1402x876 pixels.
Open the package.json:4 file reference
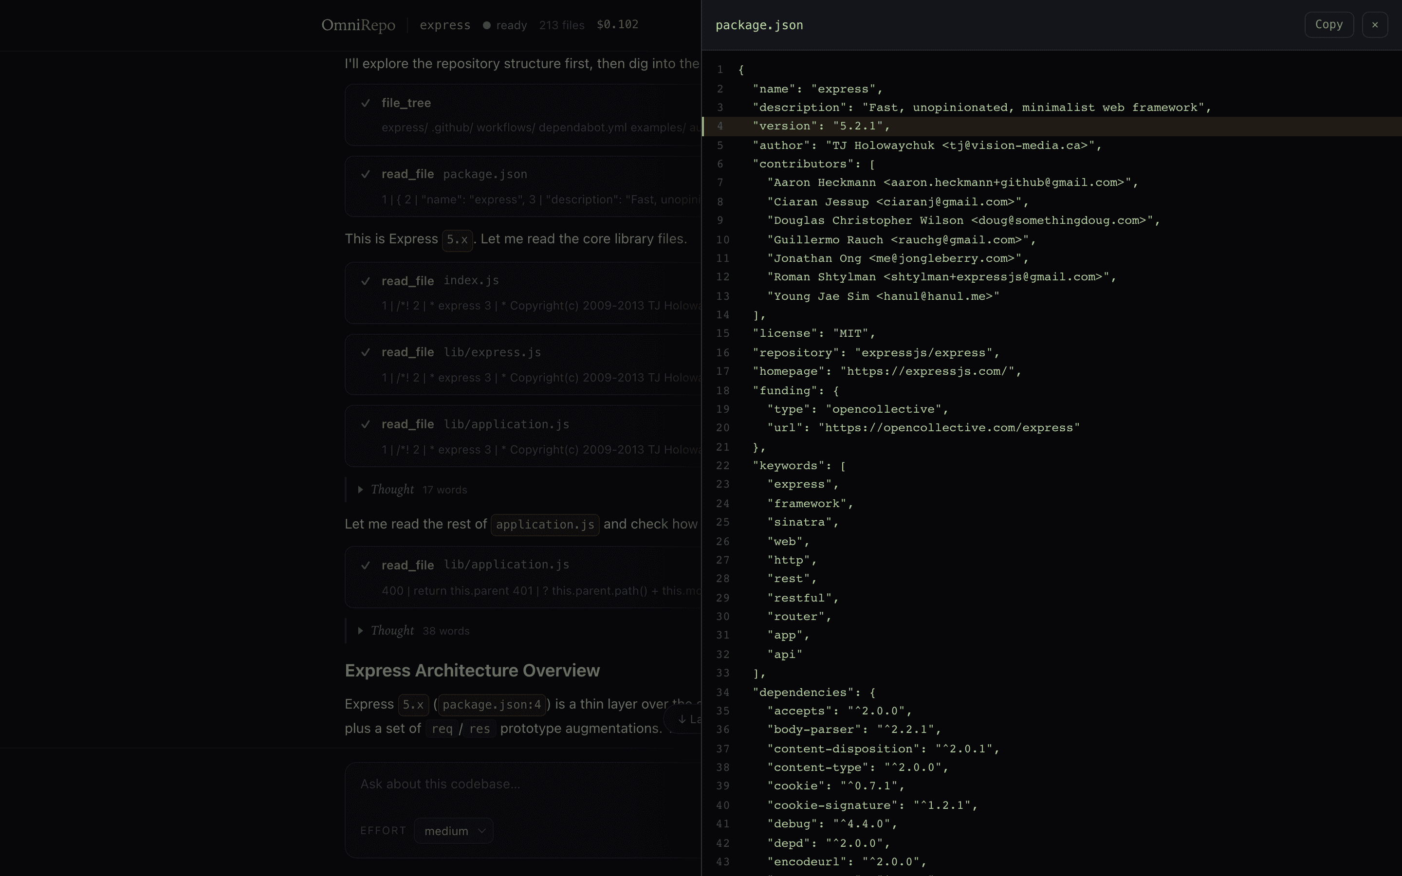[x=492, y=705]
